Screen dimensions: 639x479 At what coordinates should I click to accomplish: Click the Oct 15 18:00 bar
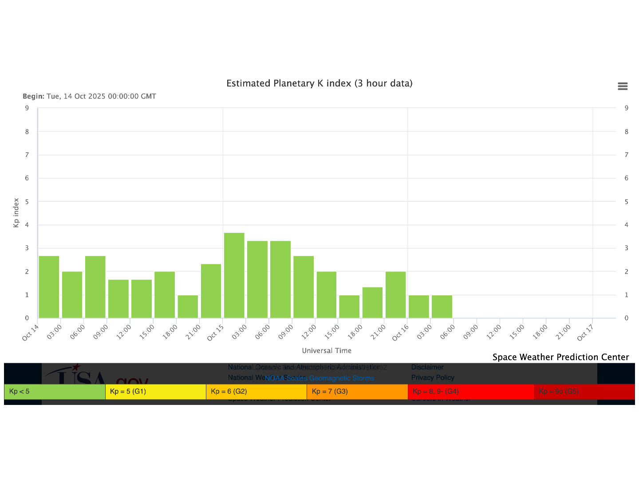tap(372, 302)
